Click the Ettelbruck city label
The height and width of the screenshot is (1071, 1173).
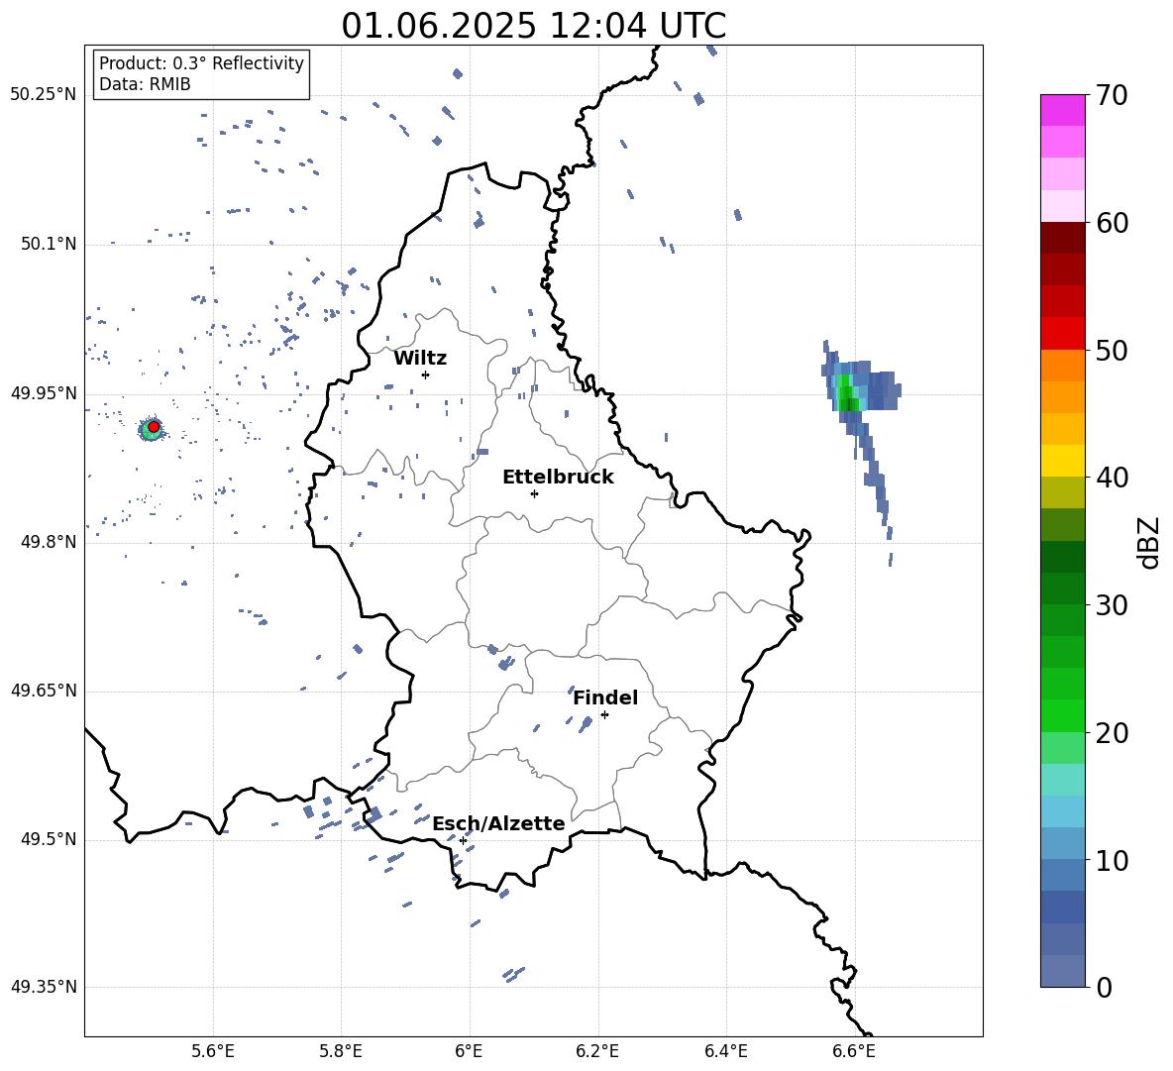[558, 478]
